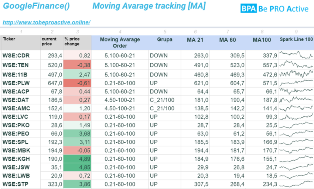
Task: Click the BPA Be PRO Active logo
Action: 274,8
